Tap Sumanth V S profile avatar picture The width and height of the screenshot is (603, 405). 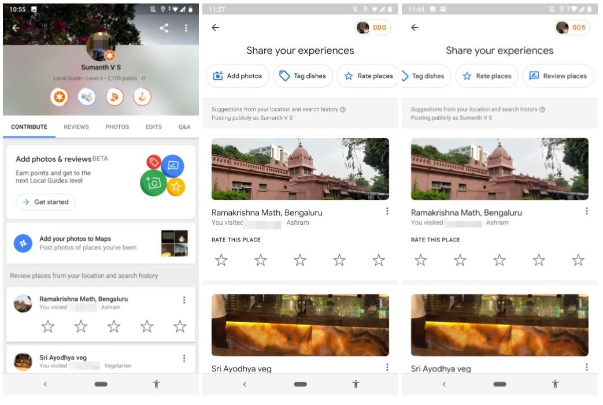tap(100, 46)
